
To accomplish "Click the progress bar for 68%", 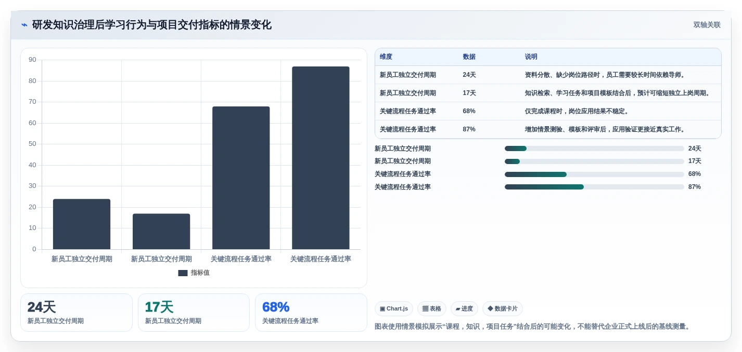I will click(594, 174).
